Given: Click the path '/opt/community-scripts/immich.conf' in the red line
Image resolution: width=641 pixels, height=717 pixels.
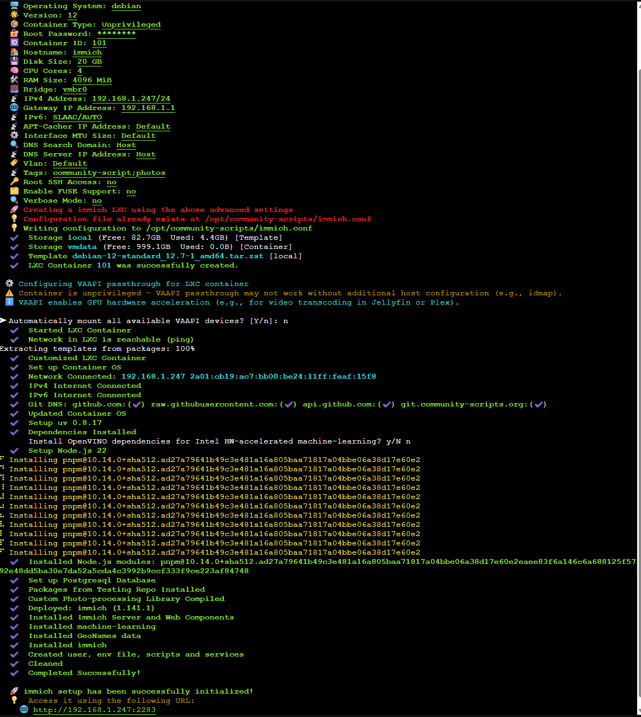Looking at the screenshot, I should coord(288,218).
